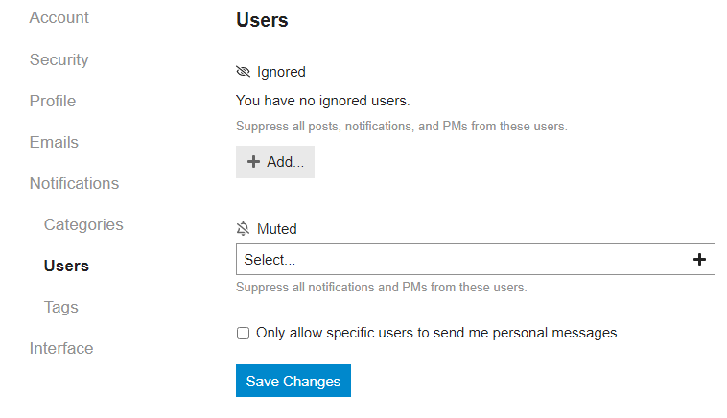
Task: Go to Security settings
Action: (x=59, y=59)
